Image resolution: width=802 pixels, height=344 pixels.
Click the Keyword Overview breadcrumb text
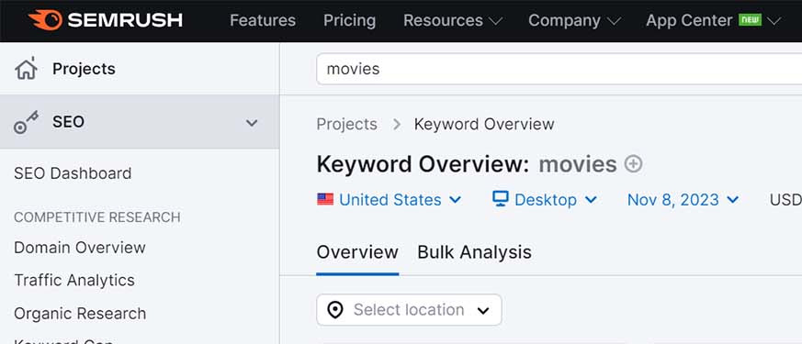click(x=484, y=124)
